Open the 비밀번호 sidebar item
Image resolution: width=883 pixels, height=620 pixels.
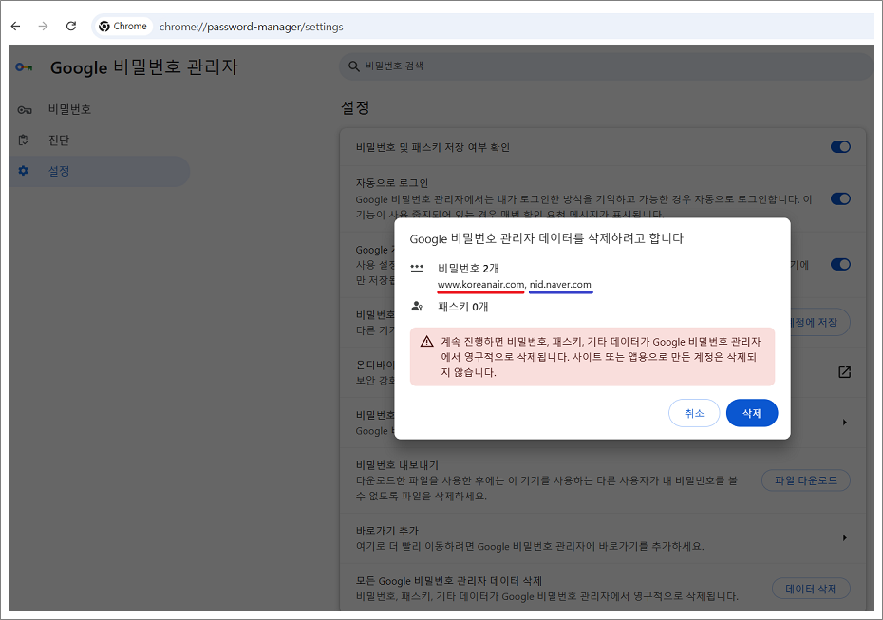(100, 110)
